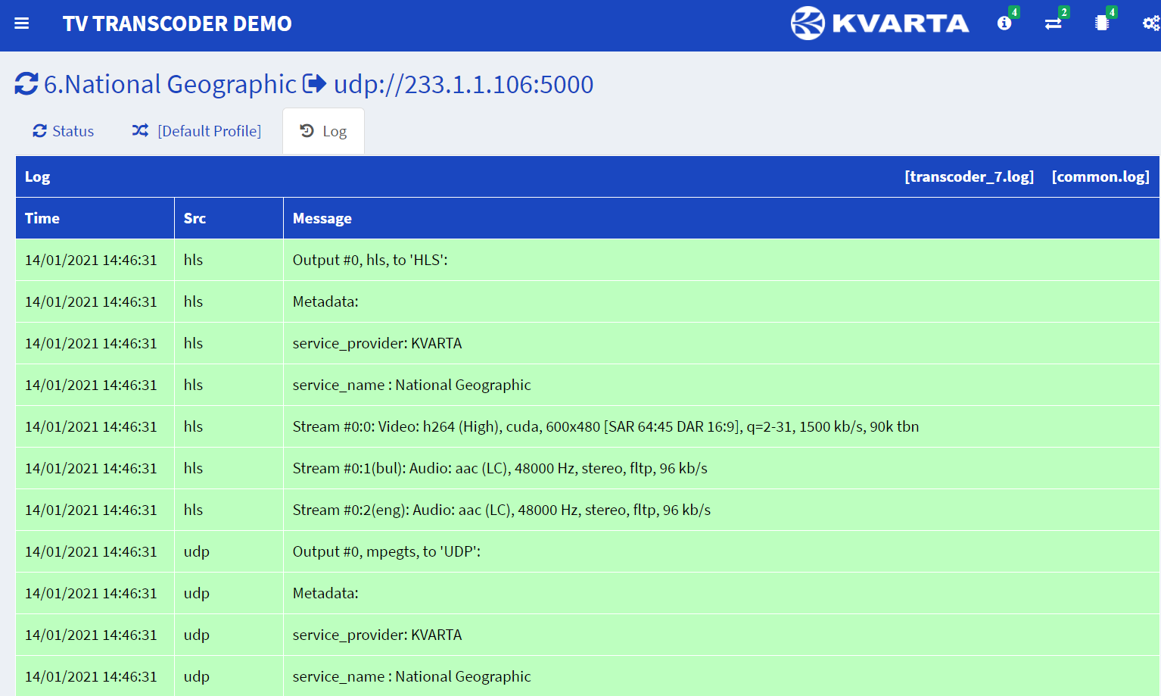Click the Log panel title

(38, 176)
